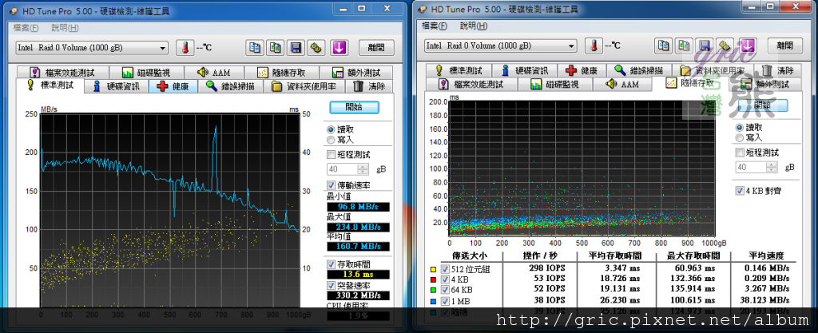Click the short-test size stepper in the right window
This screenshot has width=818, height=333.
pyautogui.click(x=771, y=167)
